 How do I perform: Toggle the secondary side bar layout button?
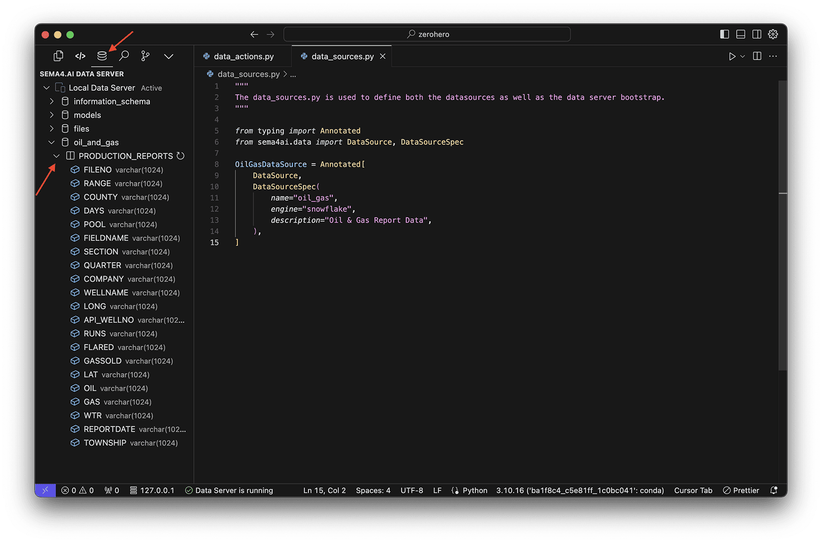pos(757,34)
